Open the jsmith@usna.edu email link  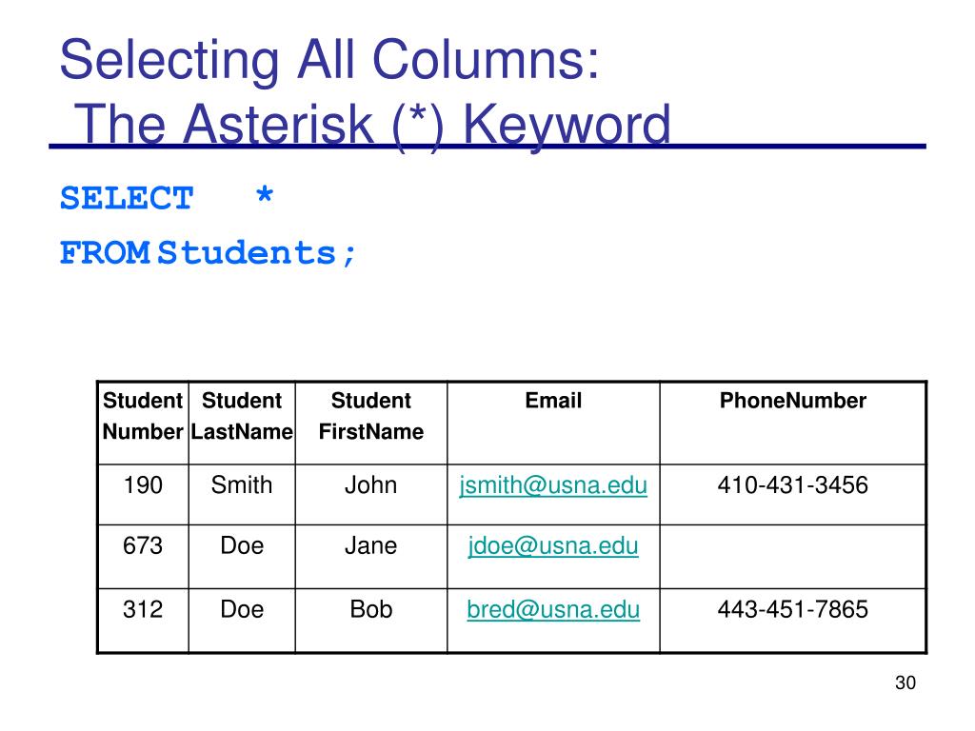click(553, 485)
